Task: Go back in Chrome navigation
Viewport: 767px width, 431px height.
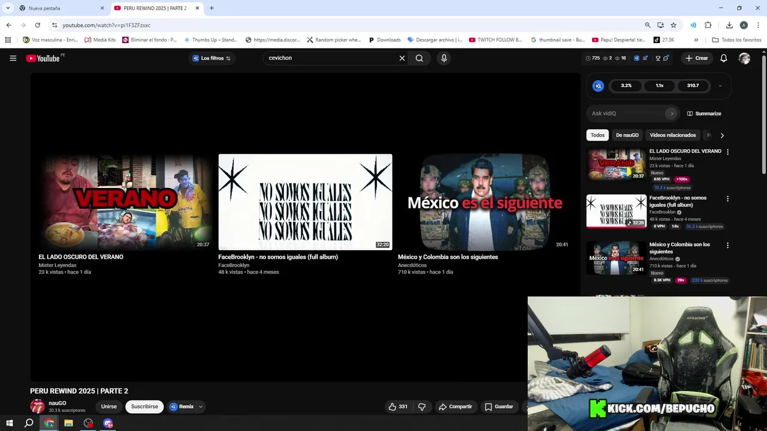Action: point(8,25)
